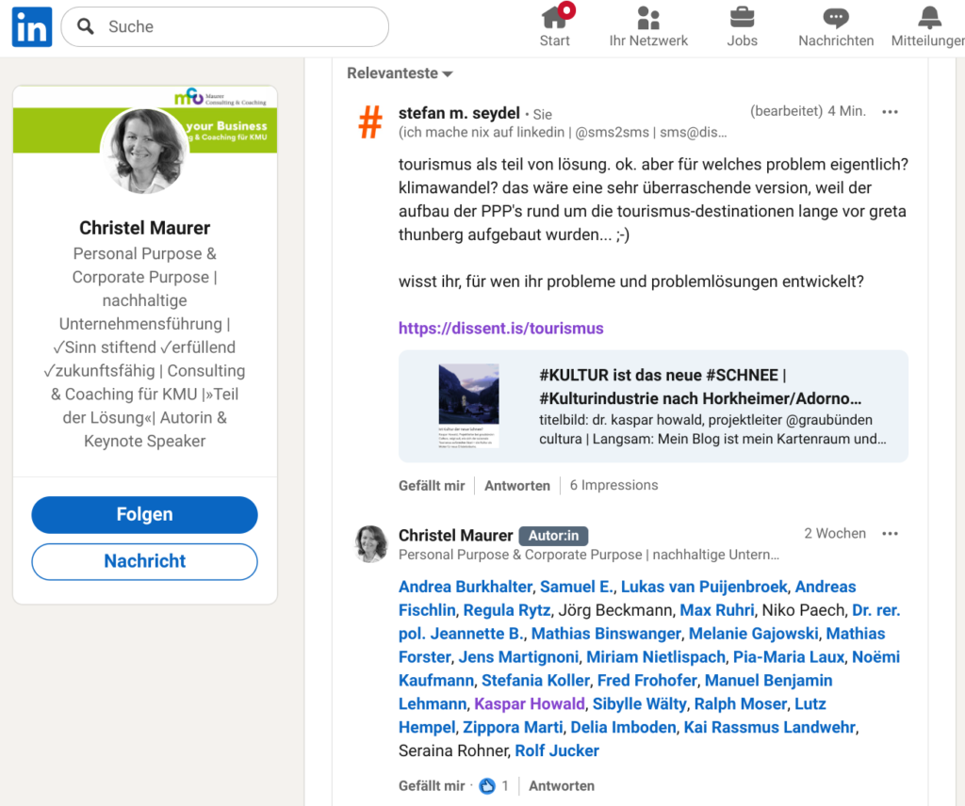Viewport: 965px width, 806px height.
Task: Open Ihr Netzwerk people icon
Action: pyautogui.click(x=648, y=18)
